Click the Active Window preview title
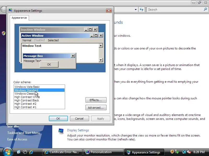This screenshot has height=156, width=209. [32, 36]
